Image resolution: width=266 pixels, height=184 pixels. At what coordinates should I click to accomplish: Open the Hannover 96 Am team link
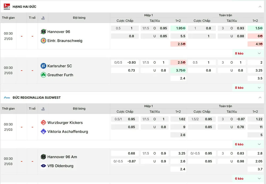tap(62, 157)
